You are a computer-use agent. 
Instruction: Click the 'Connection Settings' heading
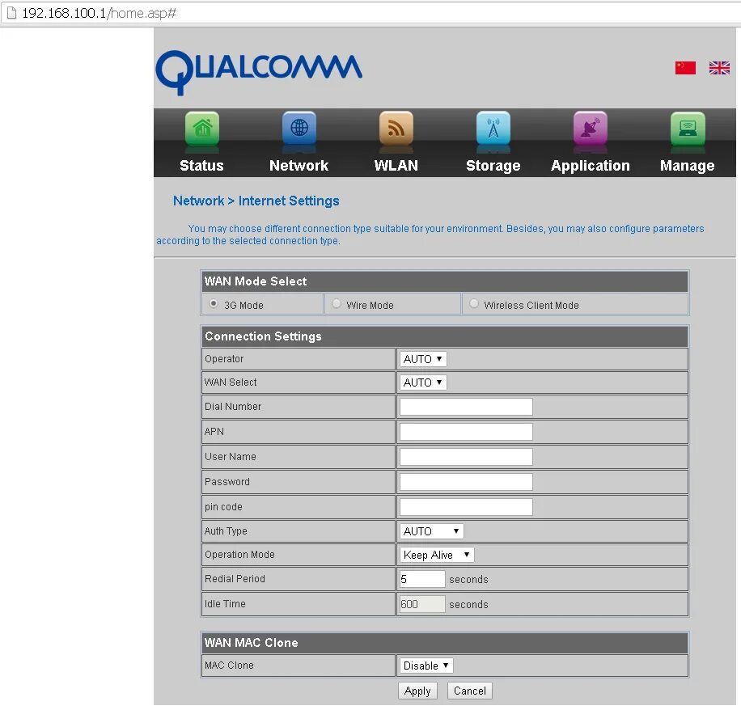click(263, 336)
